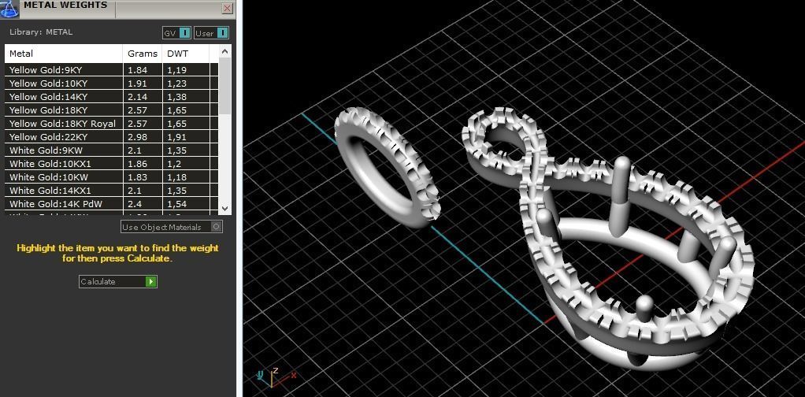The height and width of the screenshot is (397, 805).
Task: Click the 2.98 grams value
Action: tap(137, 137)
